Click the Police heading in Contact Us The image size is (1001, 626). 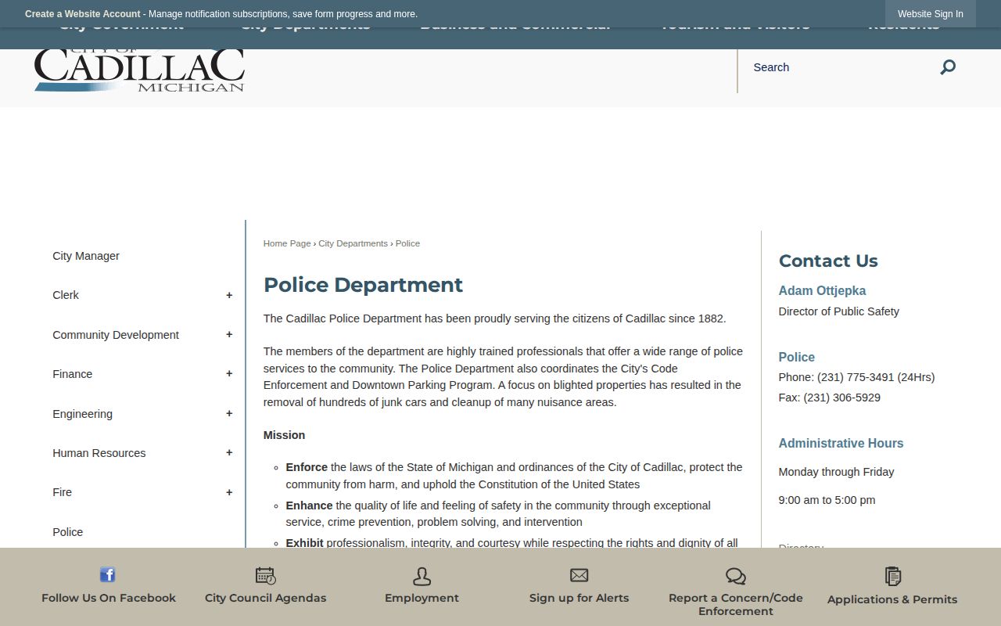pos(797,357)
